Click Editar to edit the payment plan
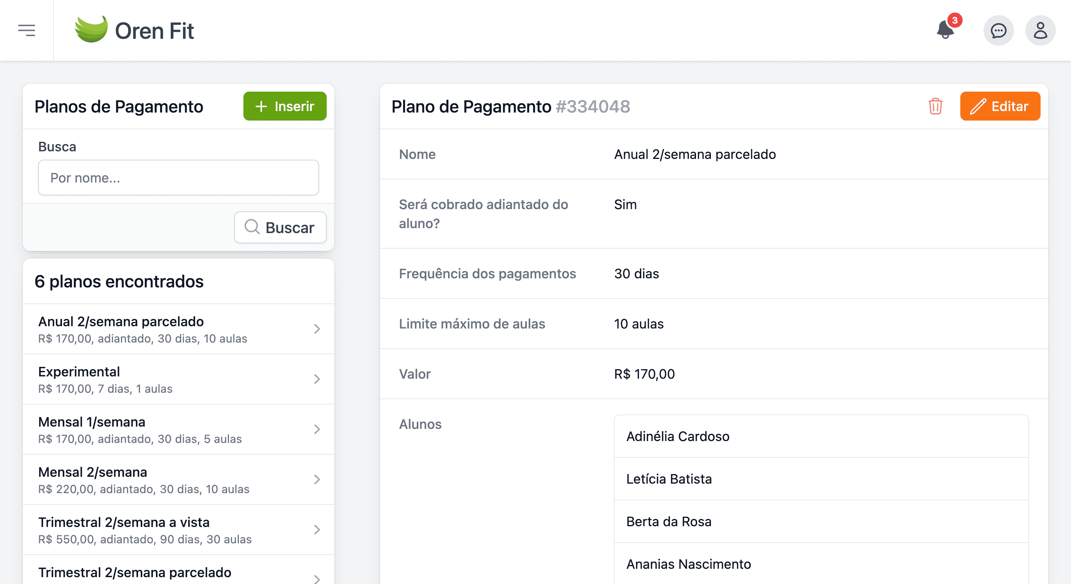The height and width of the screenshot is (584, 1071). coord(1000,106)
